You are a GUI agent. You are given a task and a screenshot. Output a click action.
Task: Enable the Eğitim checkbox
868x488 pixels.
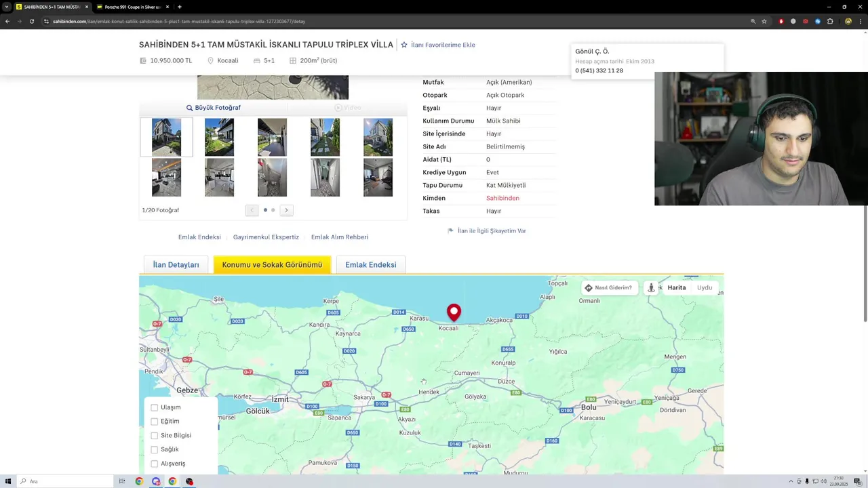click(154, 422)
